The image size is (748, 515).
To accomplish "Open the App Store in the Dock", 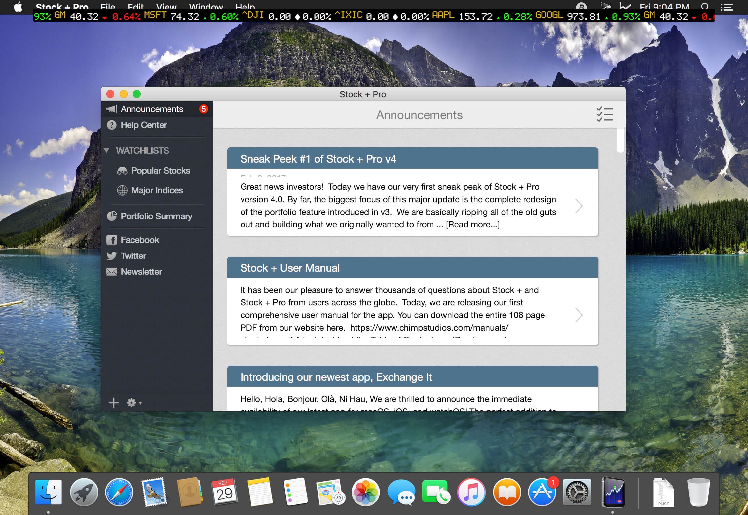I will pyautogui.click(x=542, y=492).
